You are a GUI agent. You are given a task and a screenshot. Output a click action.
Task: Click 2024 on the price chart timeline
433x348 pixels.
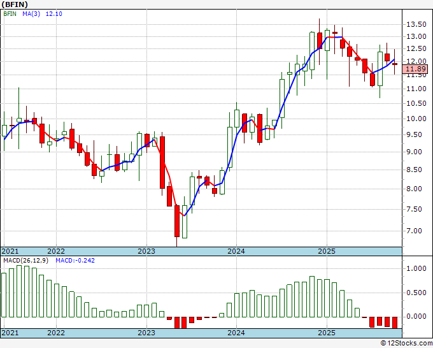(236, 251)
